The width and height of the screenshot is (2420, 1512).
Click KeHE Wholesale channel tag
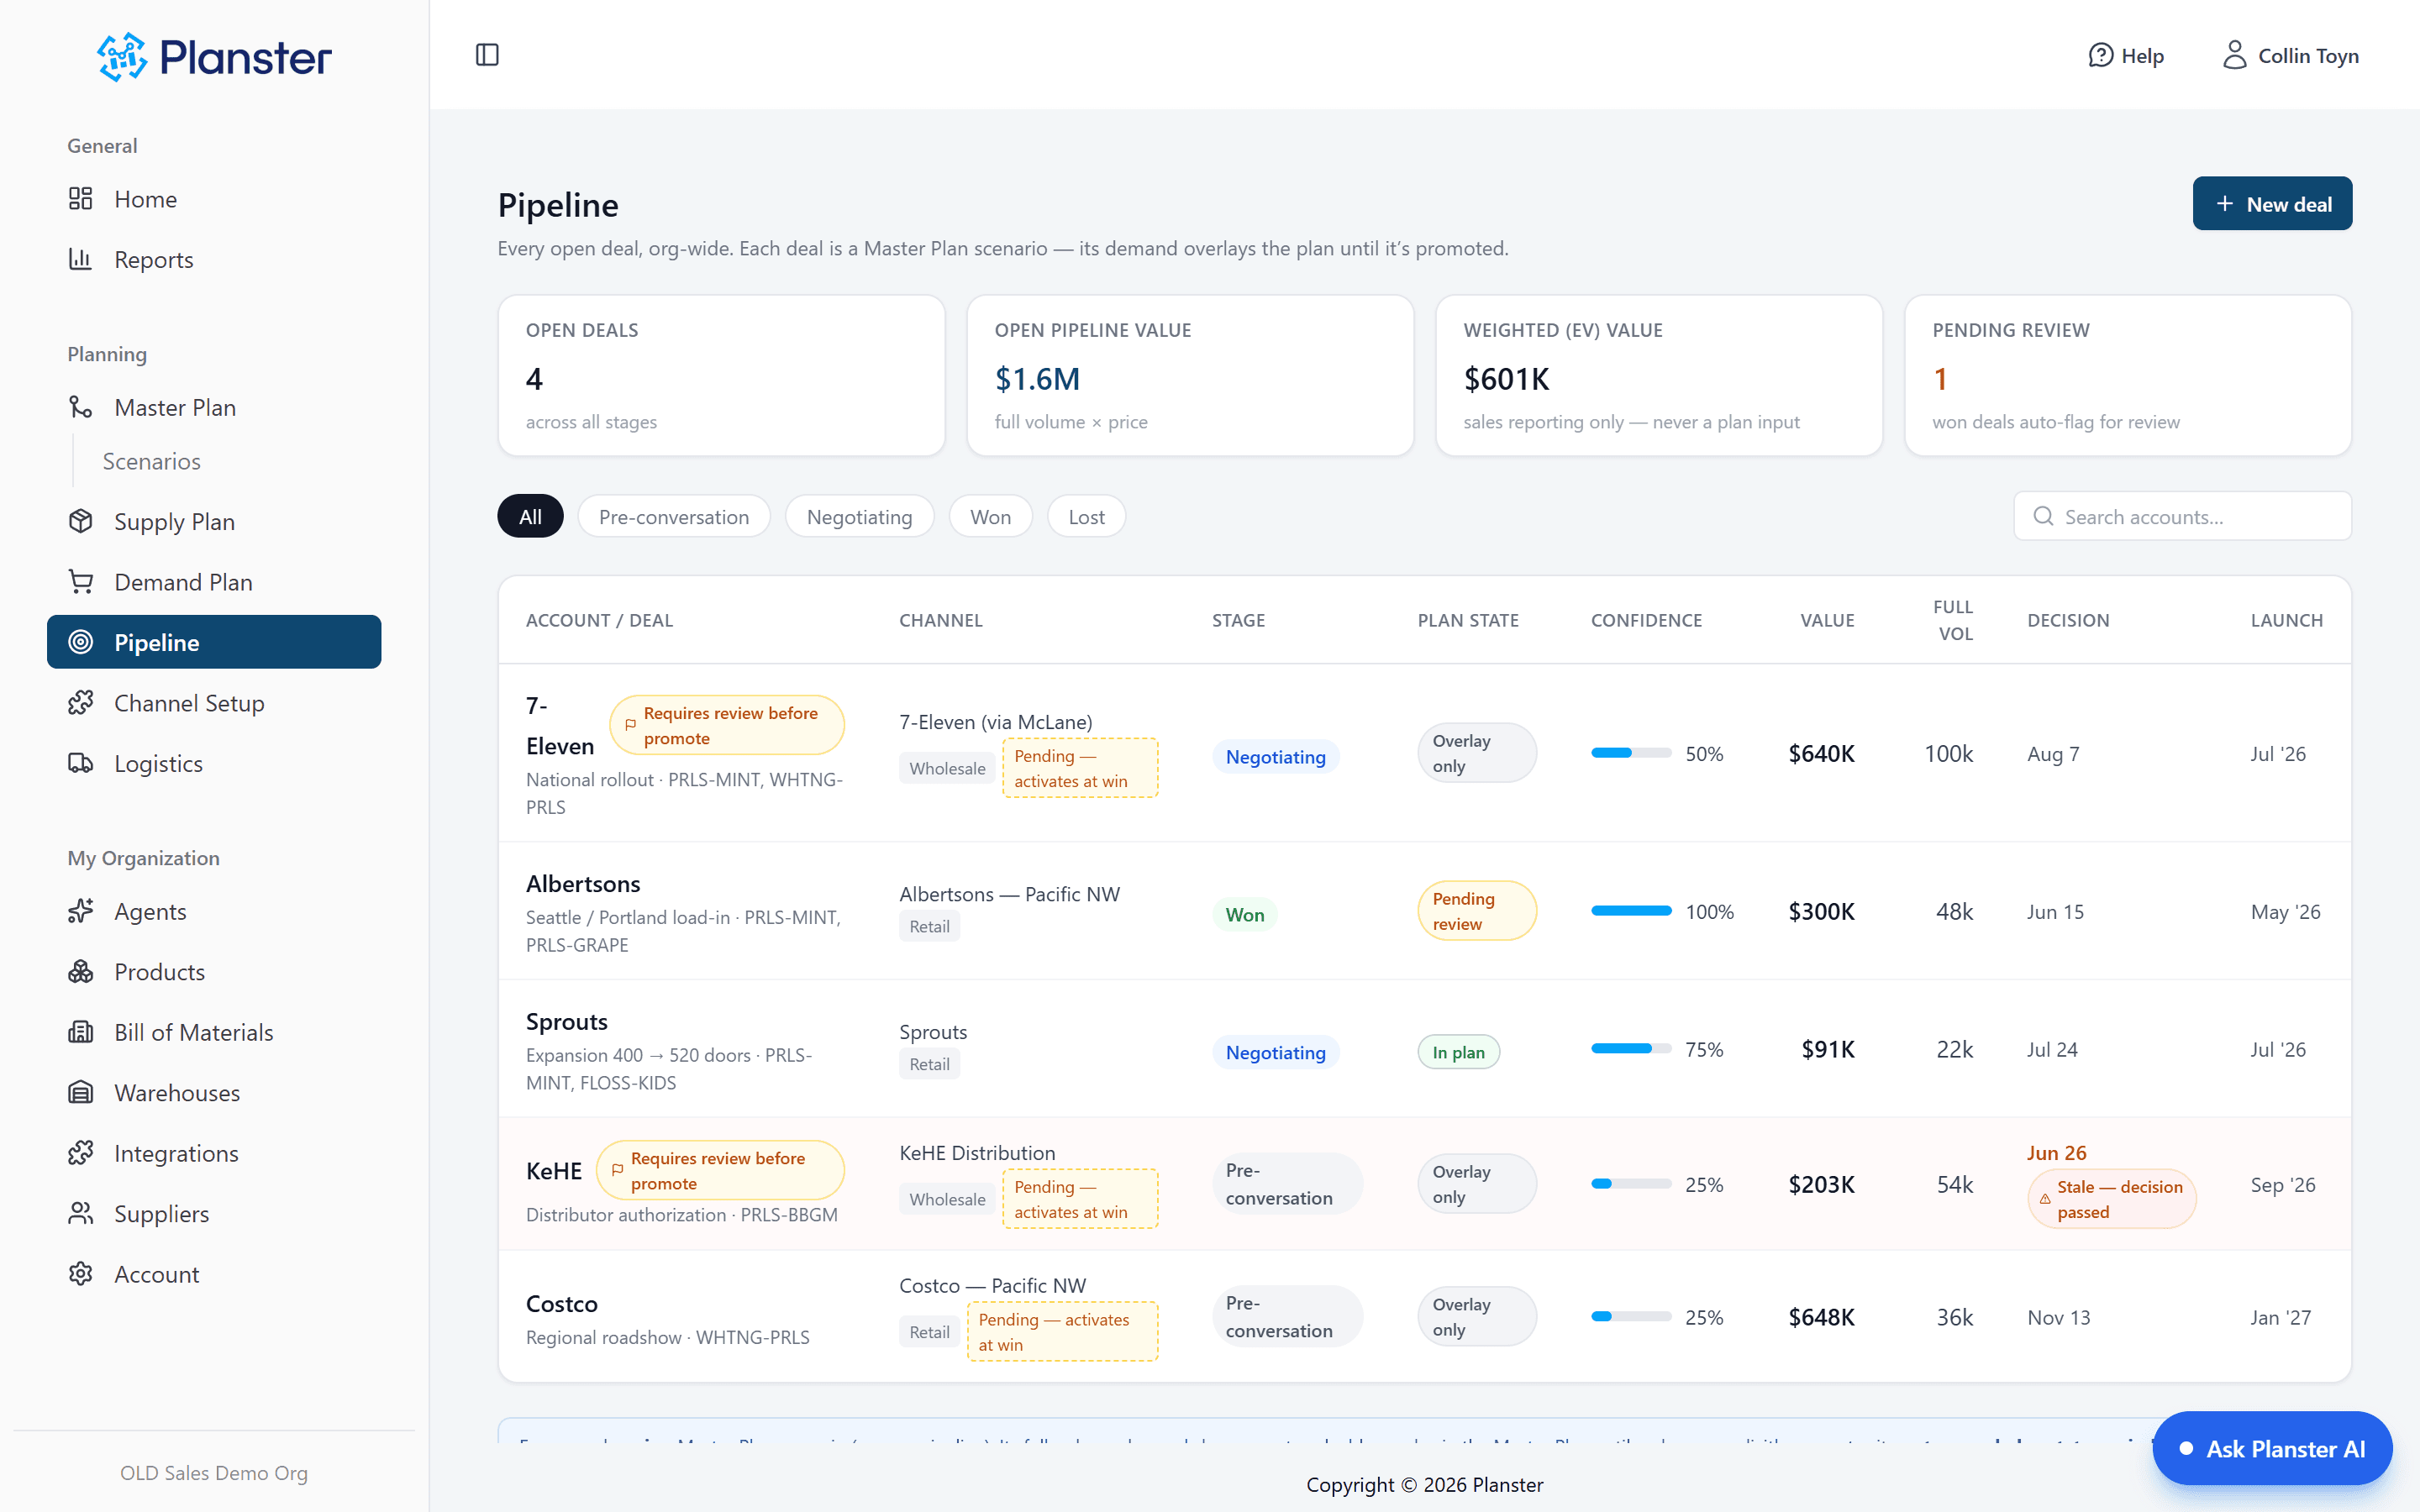point(946,1199)
